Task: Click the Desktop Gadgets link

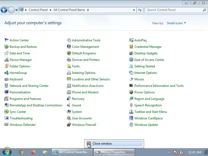Action: pyautogui.click(x=146, y=53)
